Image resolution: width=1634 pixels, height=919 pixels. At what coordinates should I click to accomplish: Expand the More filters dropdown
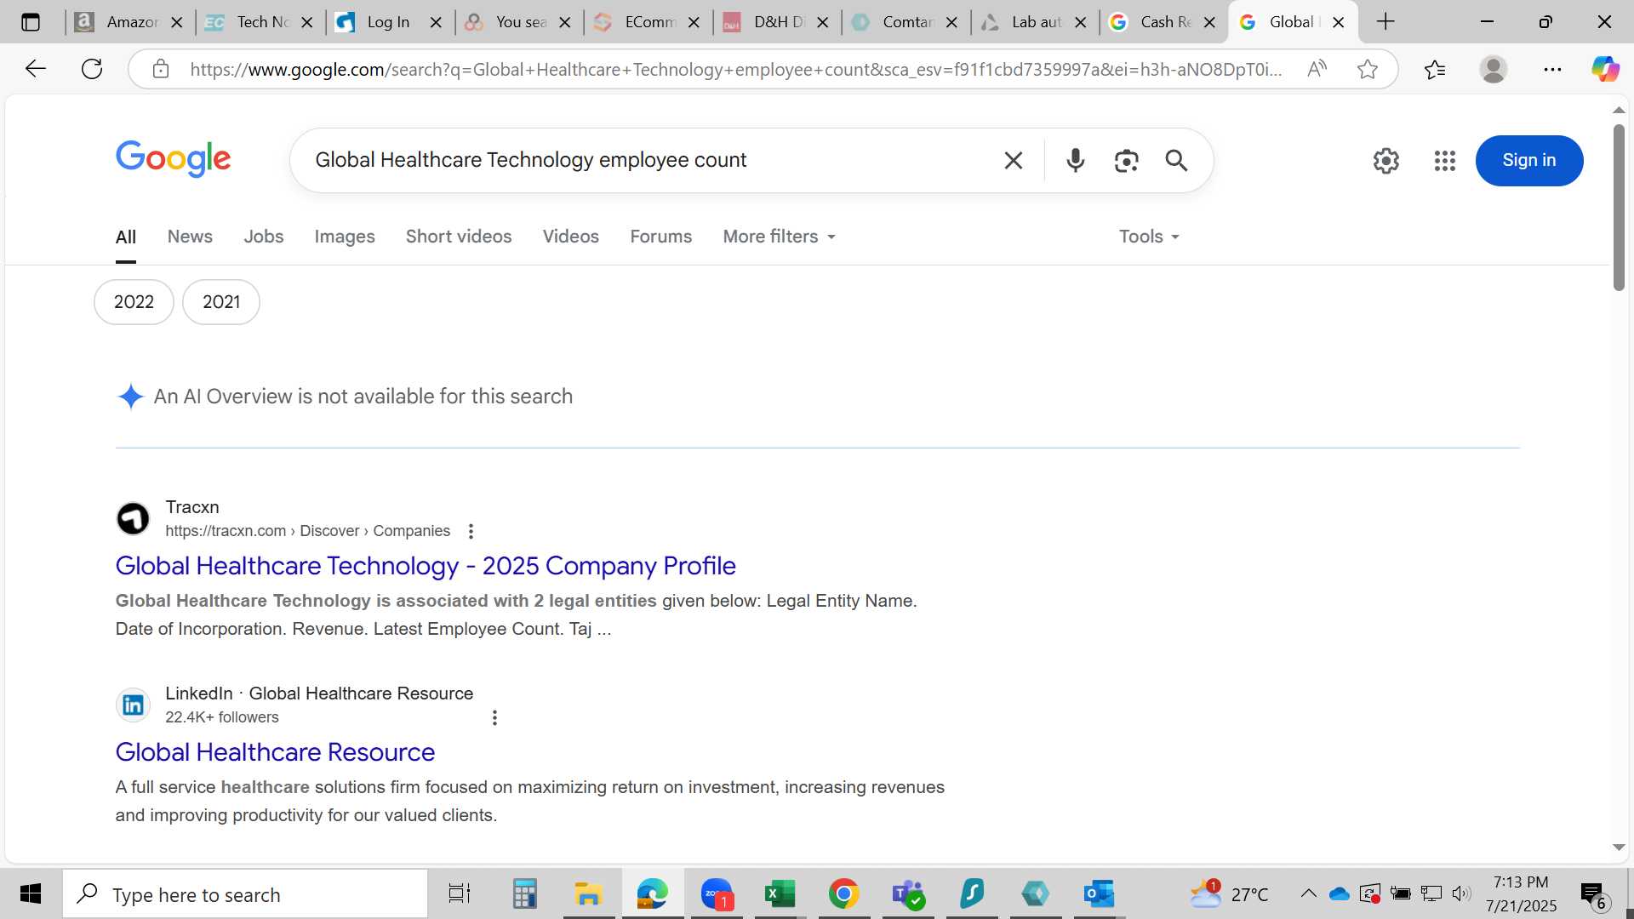click(779, 237)
